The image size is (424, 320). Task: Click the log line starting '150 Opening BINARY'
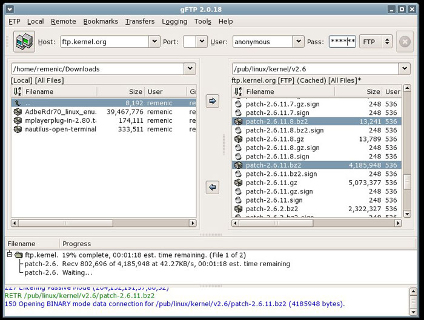(x=174, y=304)
